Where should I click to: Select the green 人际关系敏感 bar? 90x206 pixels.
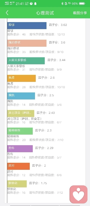26,61
